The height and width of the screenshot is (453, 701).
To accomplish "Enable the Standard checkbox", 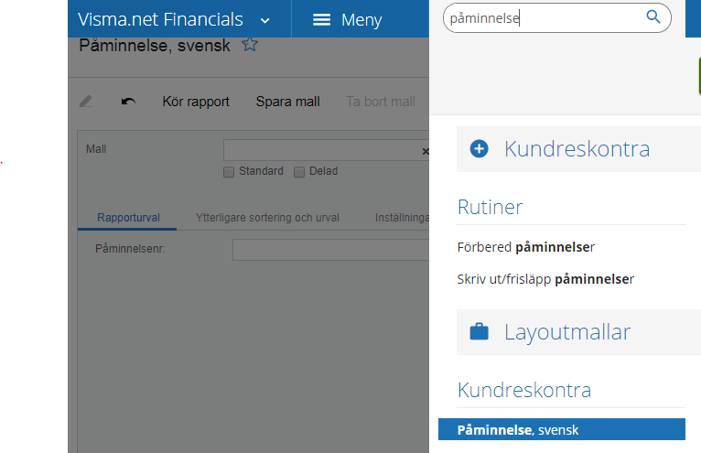I will (229, 172).
